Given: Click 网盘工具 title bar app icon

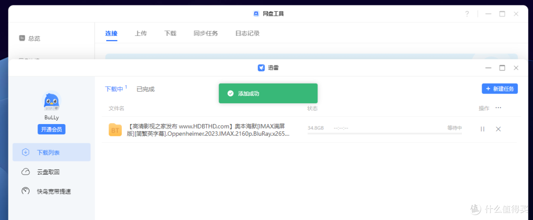Looking at the screenshot, I should [256, 14].
